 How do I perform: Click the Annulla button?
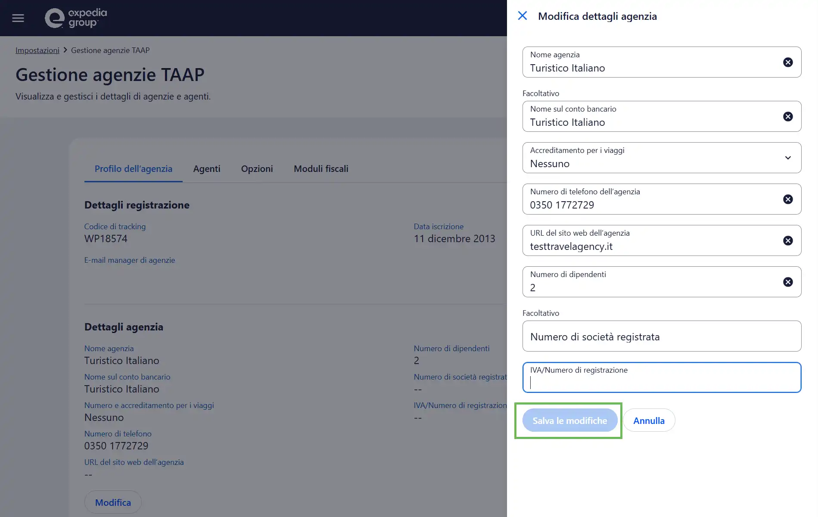pos(648,420)
